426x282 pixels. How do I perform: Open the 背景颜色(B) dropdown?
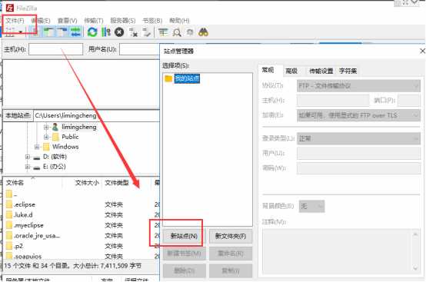click(311, 206)
